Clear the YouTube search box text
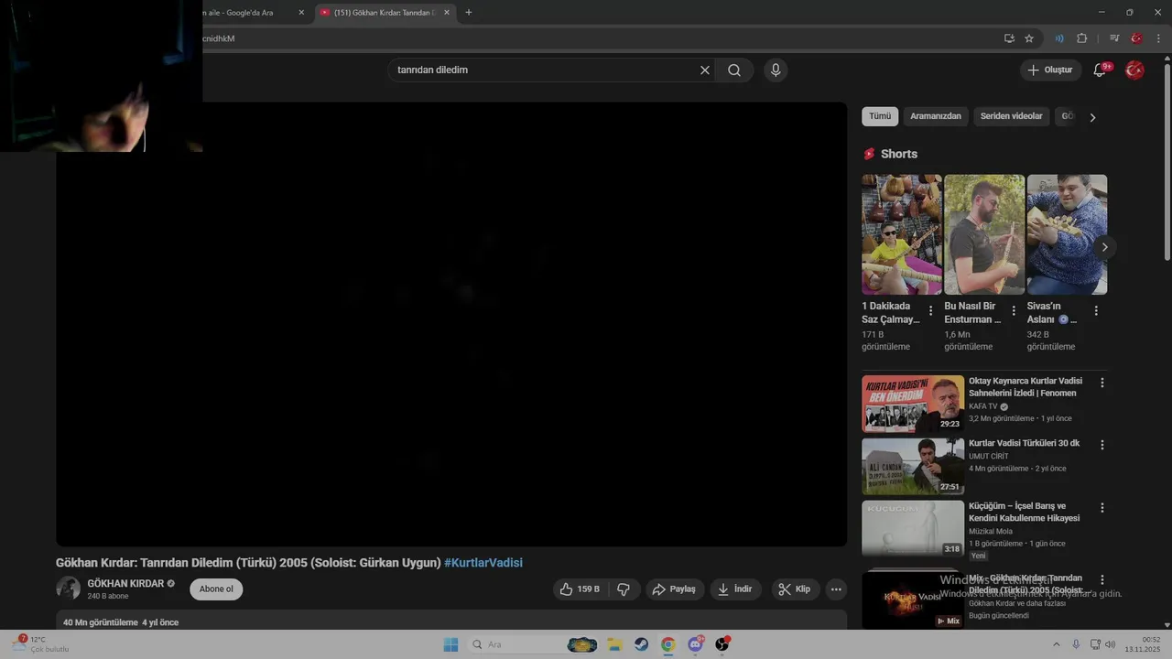 coord(705,70)
